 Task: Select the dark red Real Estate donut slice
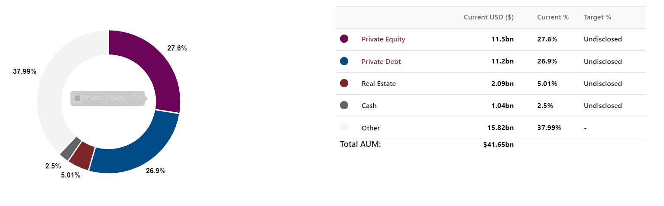(x=82, y=156)
